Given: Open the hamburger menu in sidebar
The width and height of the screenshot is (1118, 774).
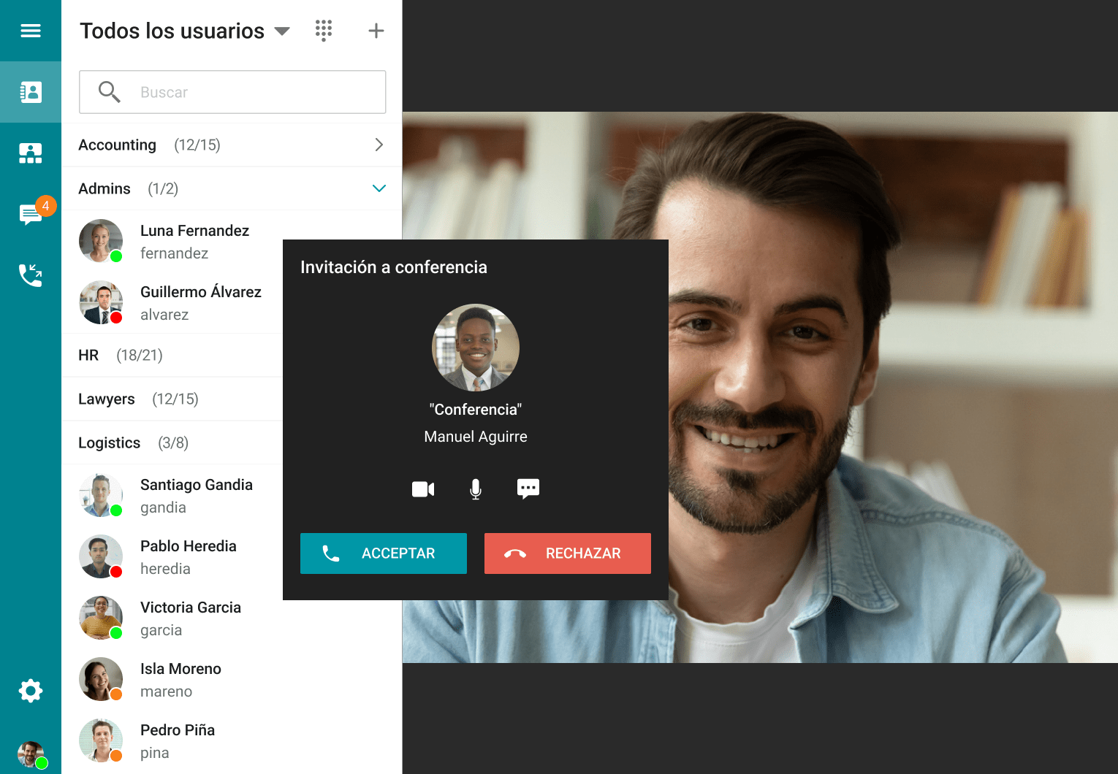Looking at the screenshot, I should point(31,31).
